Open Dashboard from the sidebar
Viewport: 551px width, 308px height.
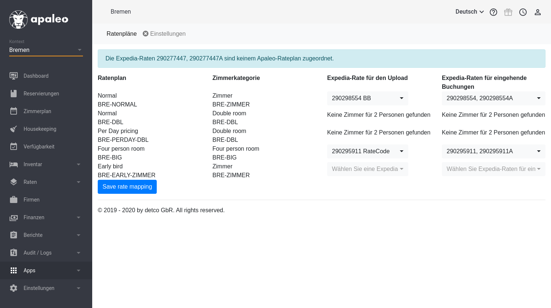36,76
